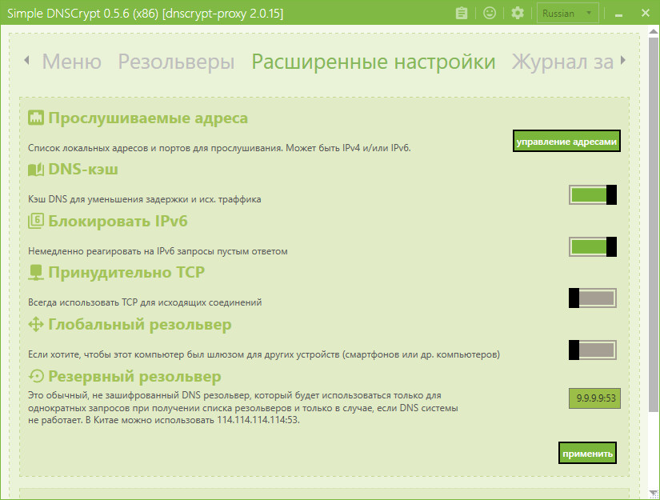Turn off the Блокировать IPv6 switch
This screenshot has width=660, height=500.
click(593, 246)
